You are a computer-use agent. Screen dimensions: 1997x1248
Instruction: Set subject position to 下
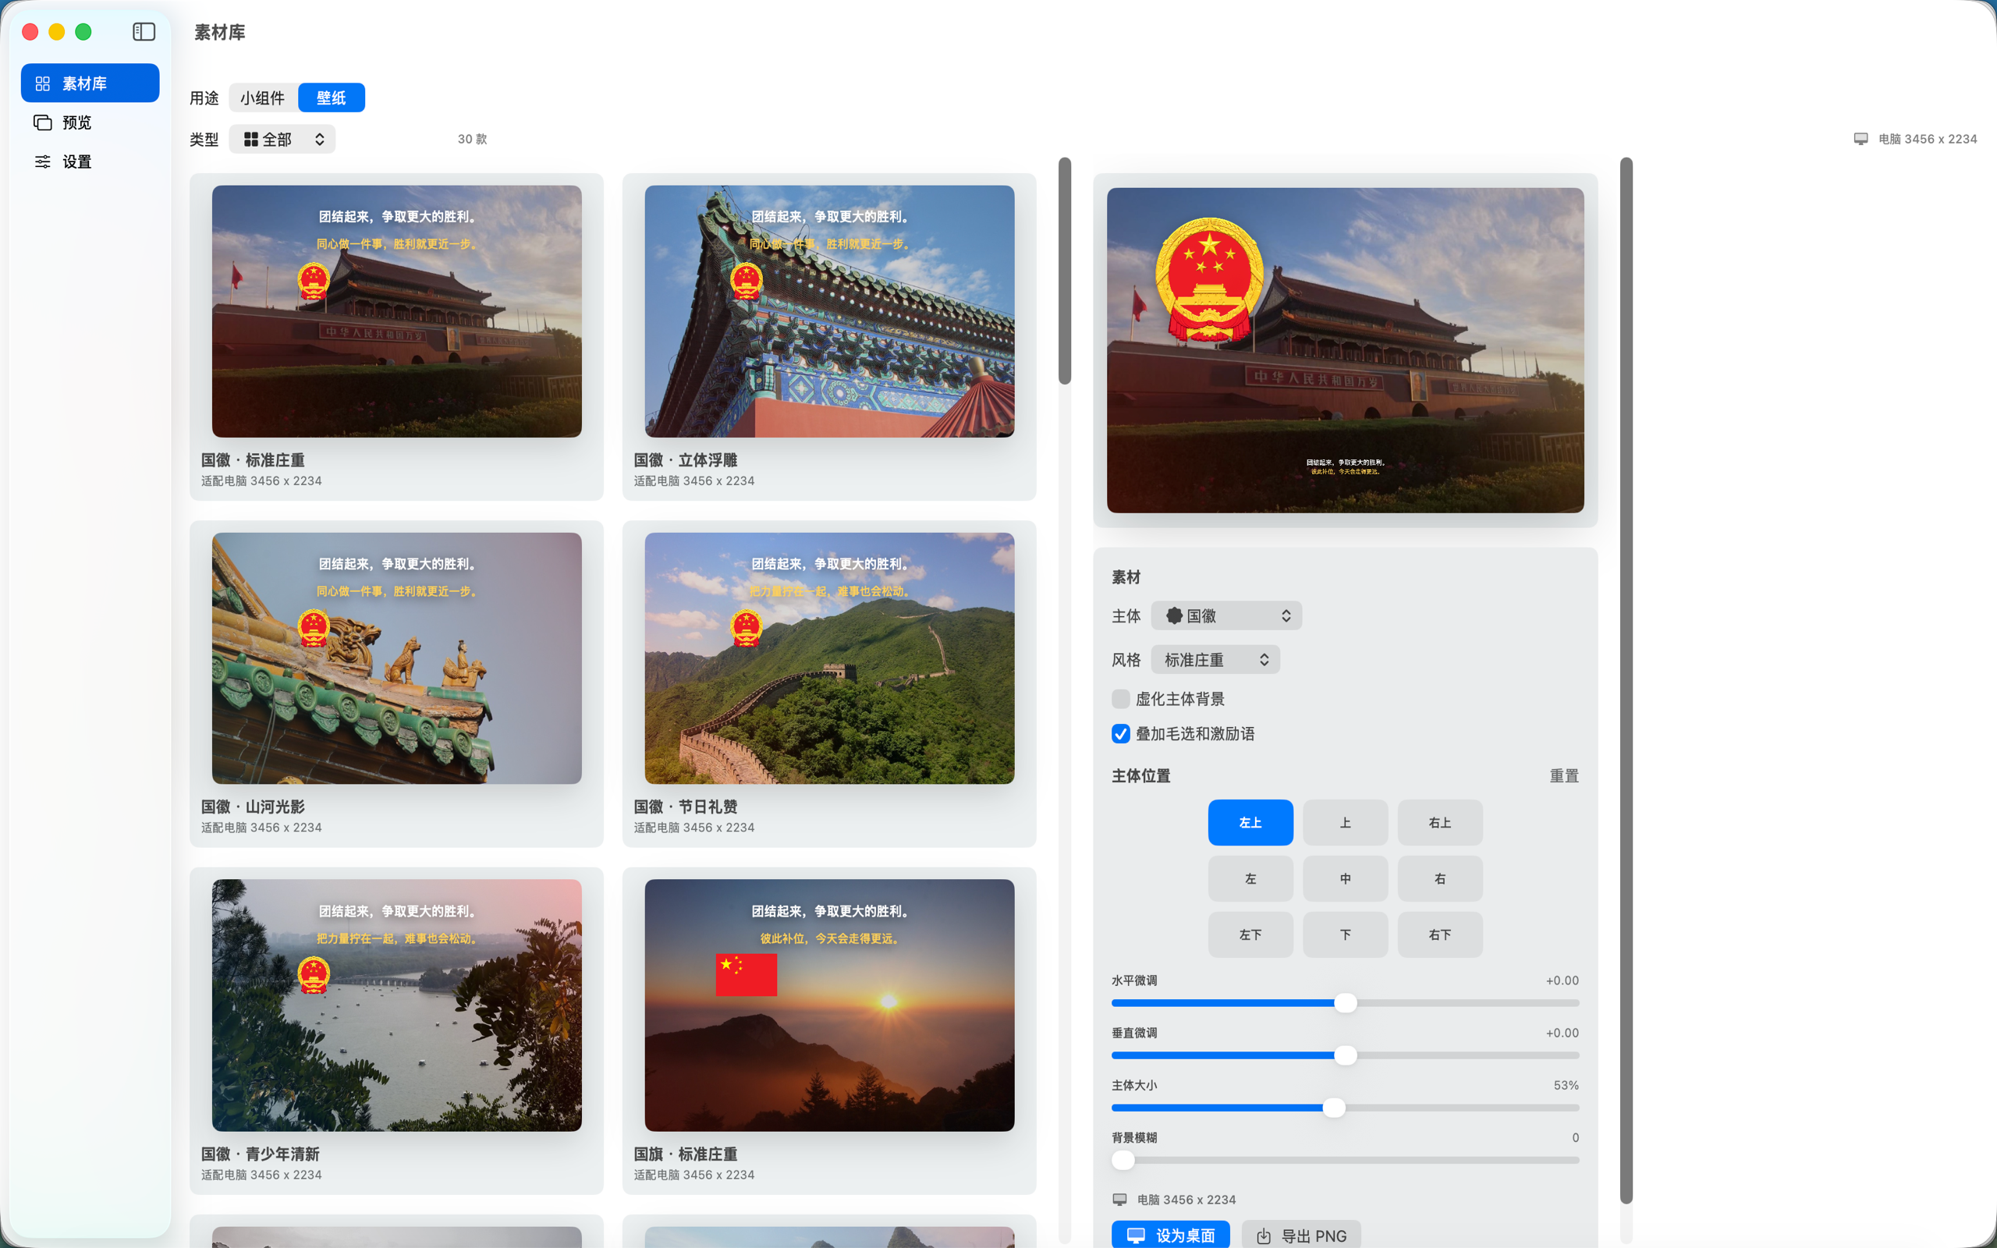pyautogui.click(x=1345, y=935)
